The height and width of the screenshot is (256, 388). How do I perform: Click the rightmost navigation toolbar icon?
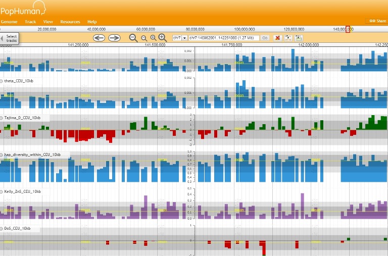tap(299, 38)
